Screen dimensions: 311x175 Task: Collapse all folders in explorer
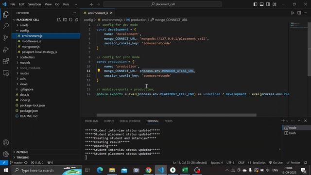(x=76, y=19)
